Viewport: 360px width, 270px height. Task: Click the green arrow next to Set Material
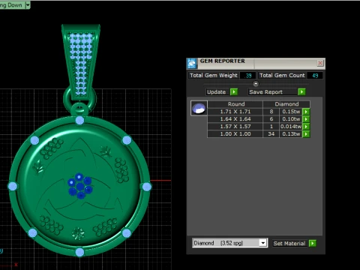[313, 243]
